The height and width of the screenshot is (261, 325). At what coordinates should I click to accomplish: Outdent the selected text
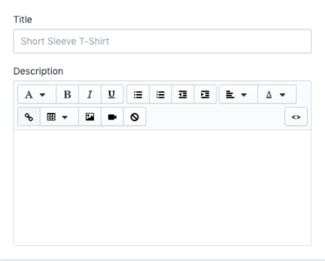[x=183, y=94]
